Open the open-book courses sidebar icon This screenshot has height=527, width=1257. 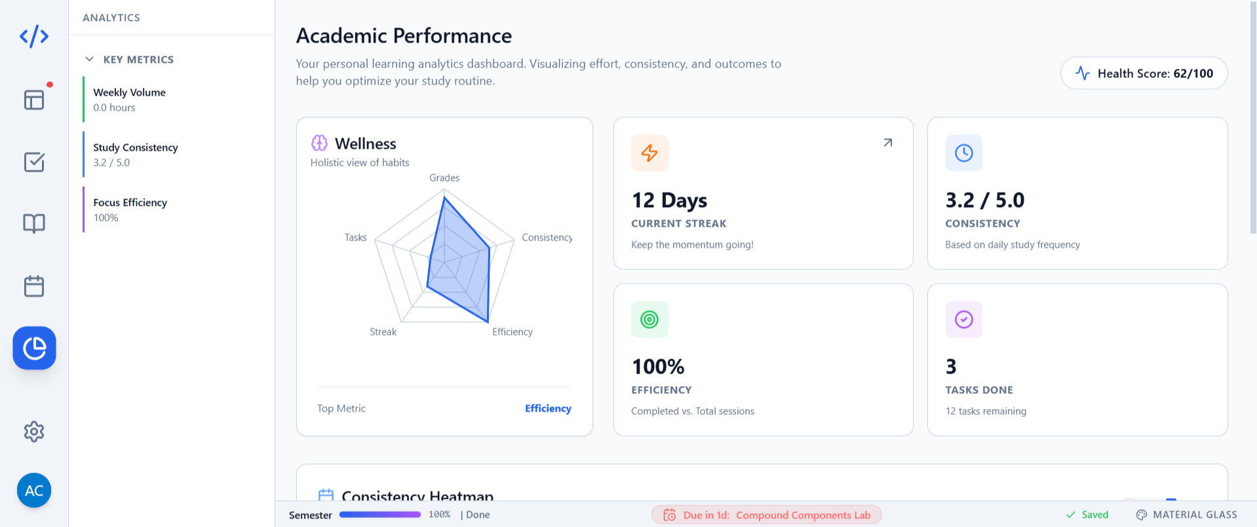(34, 224)
